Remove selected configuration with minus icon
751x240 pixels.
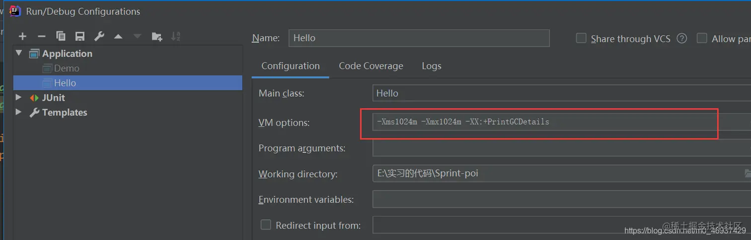42,36
